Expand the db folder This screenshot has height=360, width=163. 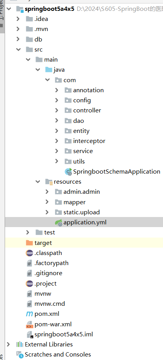(x=18, y=39)
